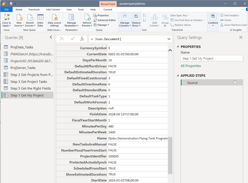
Task: Switch to the Transform tab
Action: (x=34, y=9)
